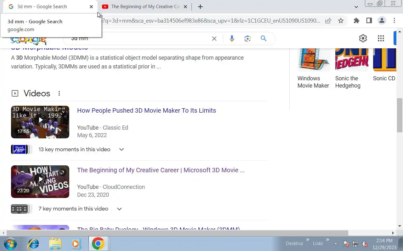Open the Chrome three-dot menu

pos(394,21)
